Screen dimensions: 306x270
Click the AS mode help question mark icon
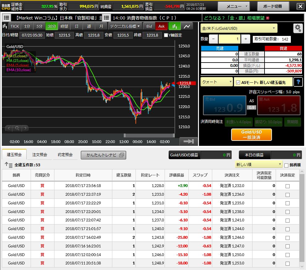pyautogui.click(x=298, y=82)
